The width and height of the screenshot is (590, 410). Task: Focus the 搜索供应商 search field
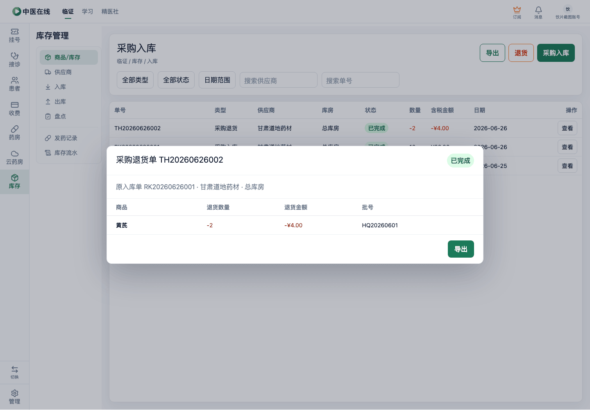pyautogui.click(x=279, y=80)
